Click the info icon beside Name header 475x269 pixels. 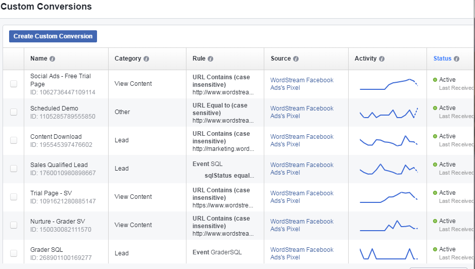[x=53, y=59]
